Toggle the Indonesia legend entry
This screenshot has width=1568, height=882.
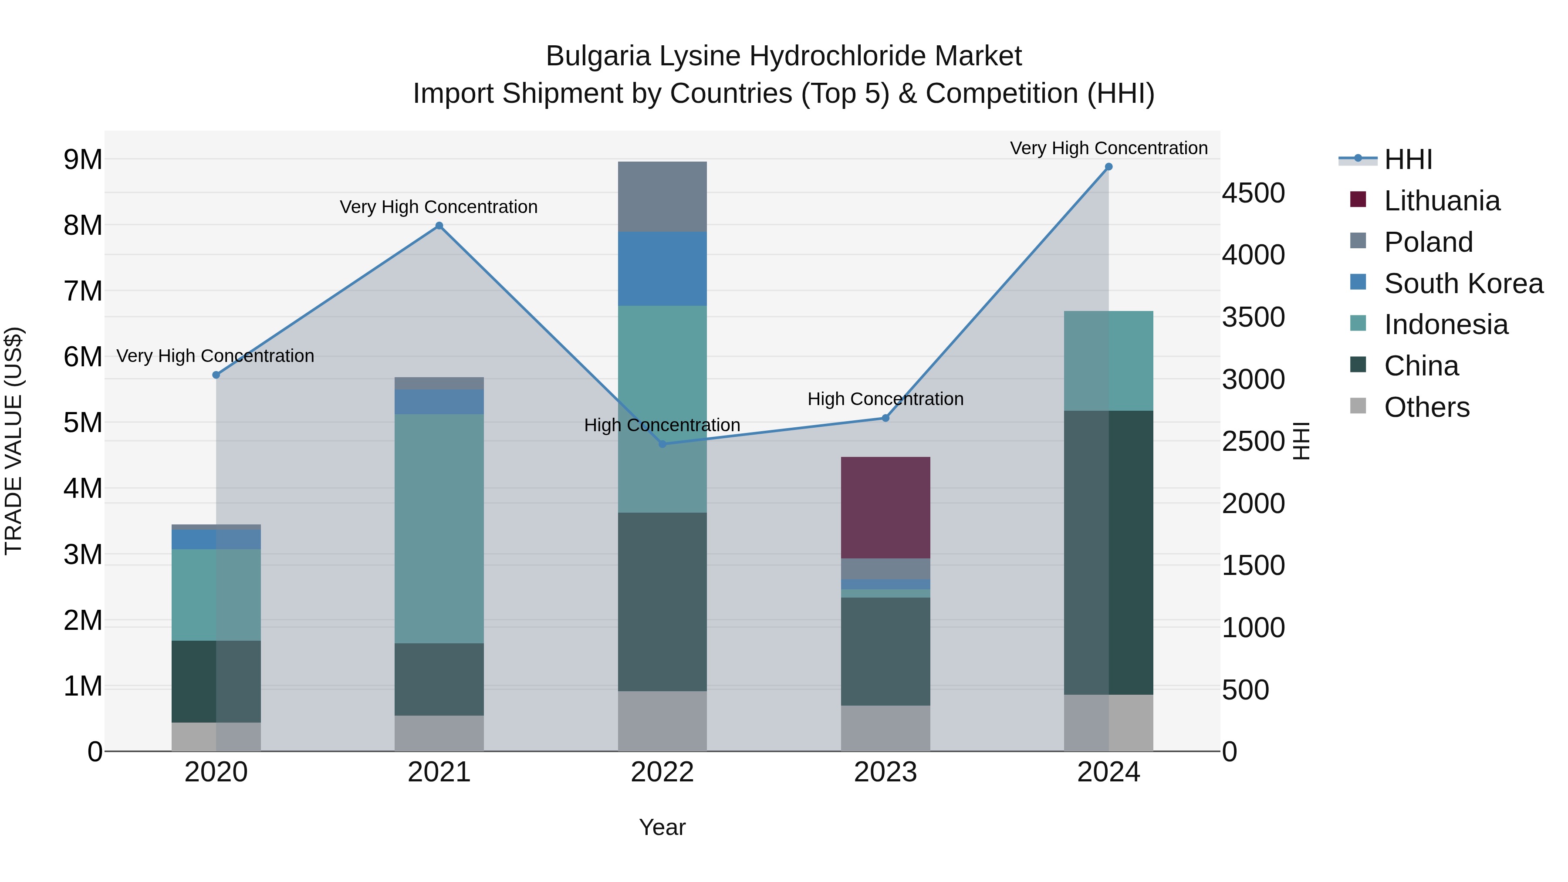pos(1429,324)
